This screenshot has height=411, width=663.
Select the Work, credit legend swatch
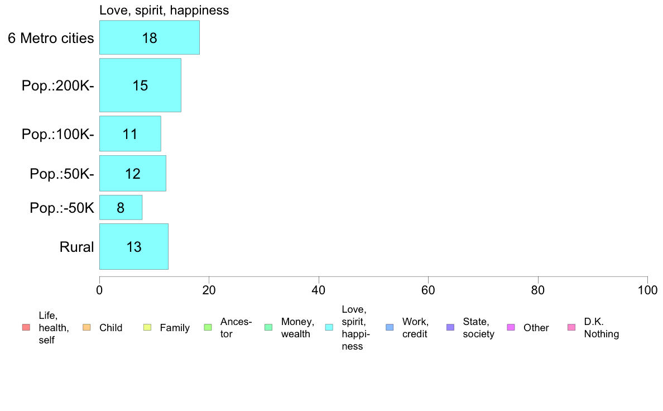pos(390,328)
